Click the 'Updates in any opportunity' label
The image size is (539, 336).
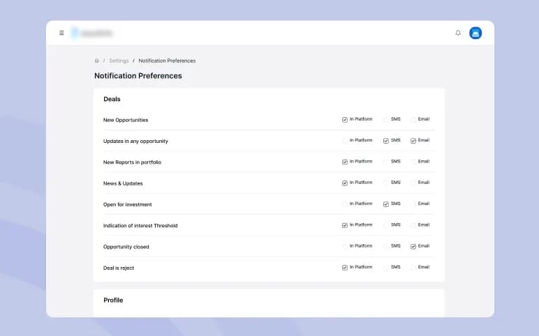point(135,141)
